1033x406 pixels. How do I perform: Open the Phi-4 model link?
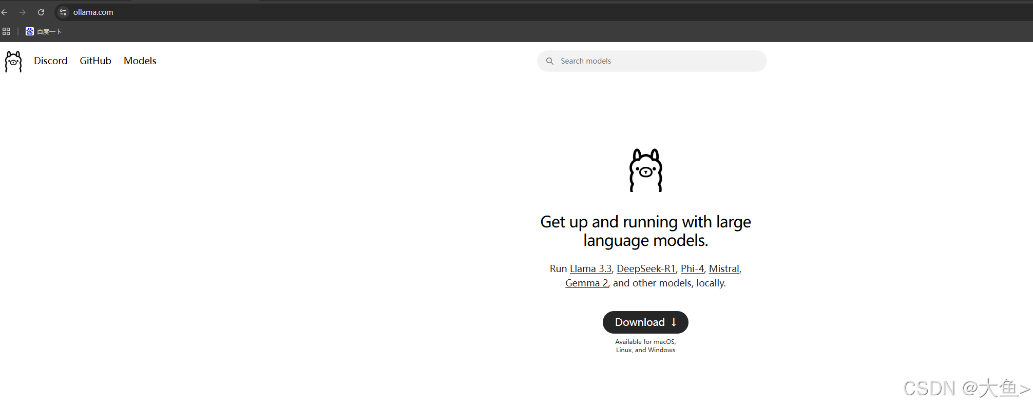tap(692, 268)
